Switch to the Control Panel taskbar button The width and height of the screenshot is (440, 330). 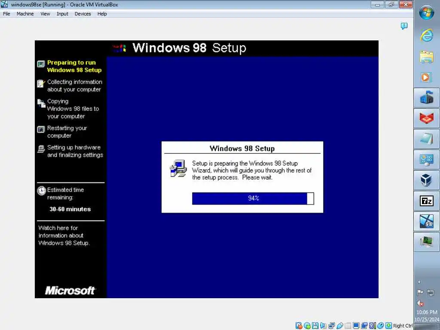click(x=427, y=160)
